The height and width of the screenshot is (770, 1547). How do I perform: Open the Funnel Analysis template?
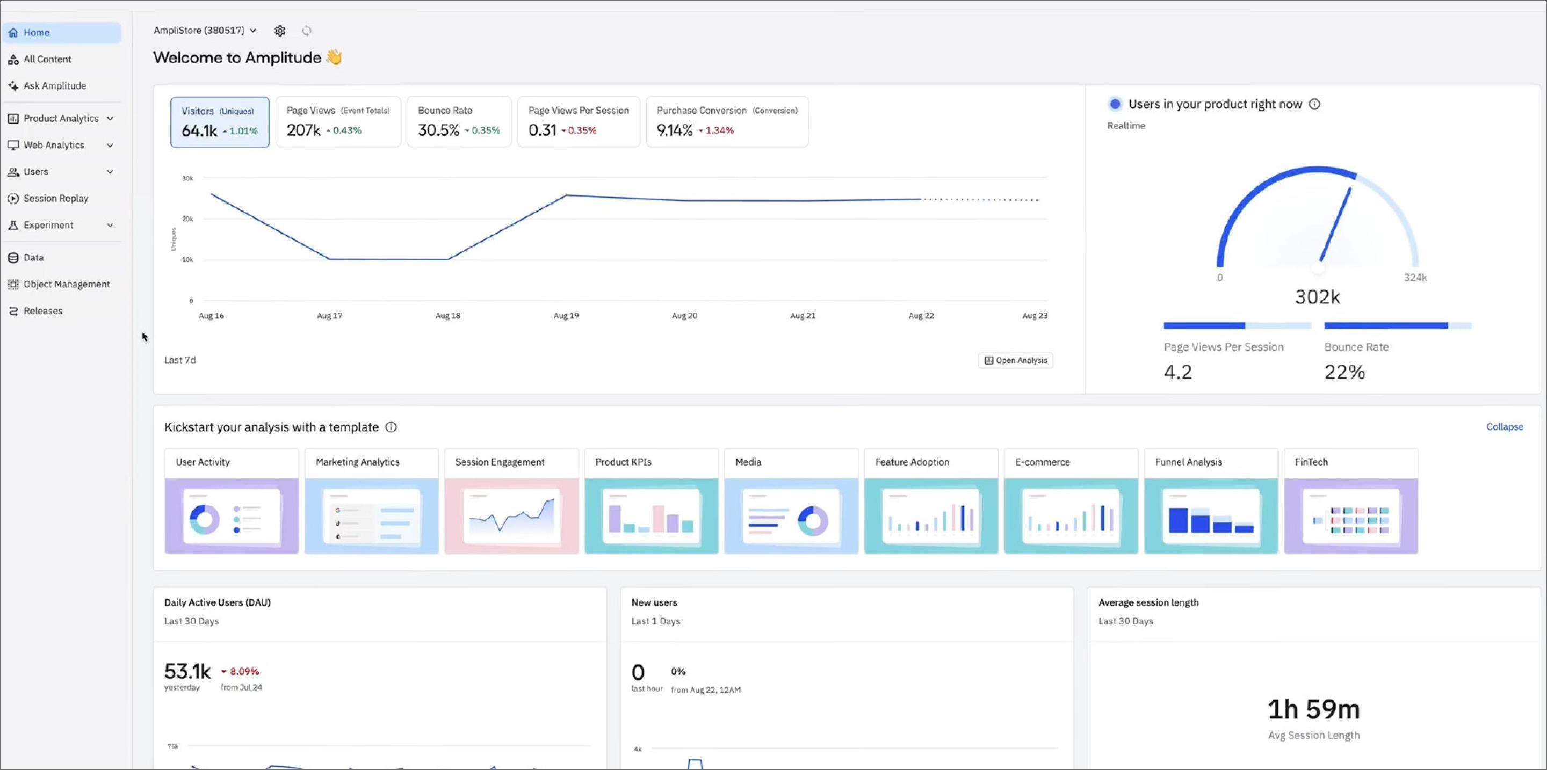pos(1211,500)
